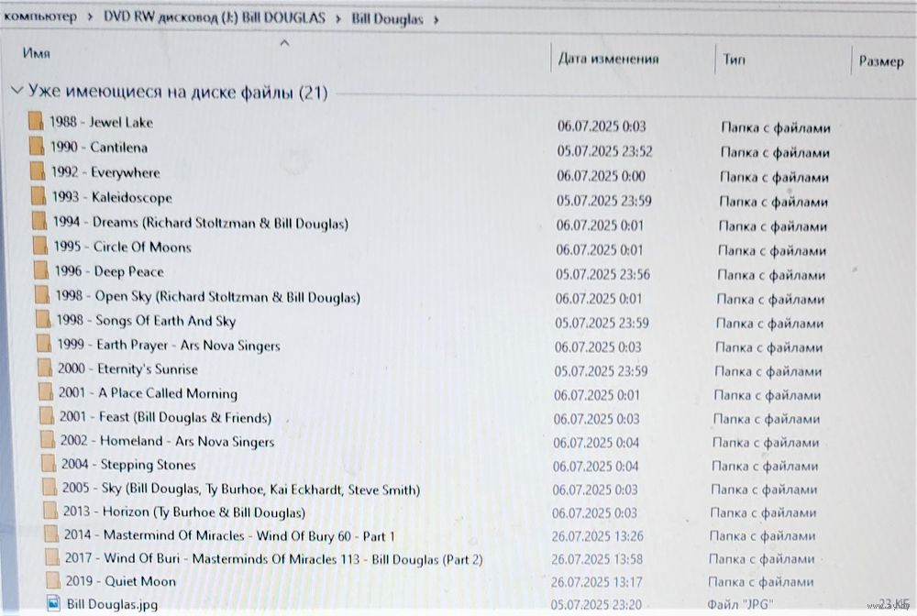The height and width of the screenshot is (616, 917).
Task: Select '1998 - Songs Of Earth And Sky' name
Action: pyautogui.click(x=146, y=320)
